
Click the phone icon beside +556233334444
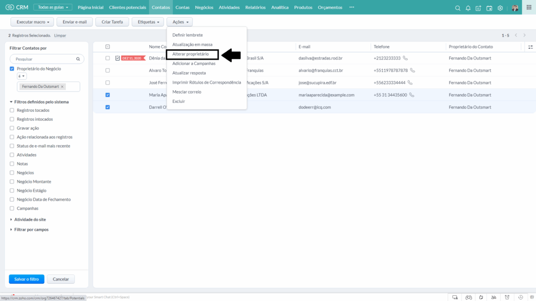pyautogui.click(x=410, y=83)
